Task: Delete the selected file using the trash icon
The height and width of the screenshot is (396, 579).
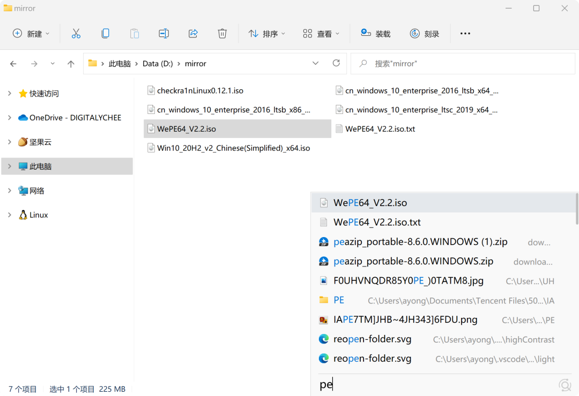Action: click(x=222, y=33)
